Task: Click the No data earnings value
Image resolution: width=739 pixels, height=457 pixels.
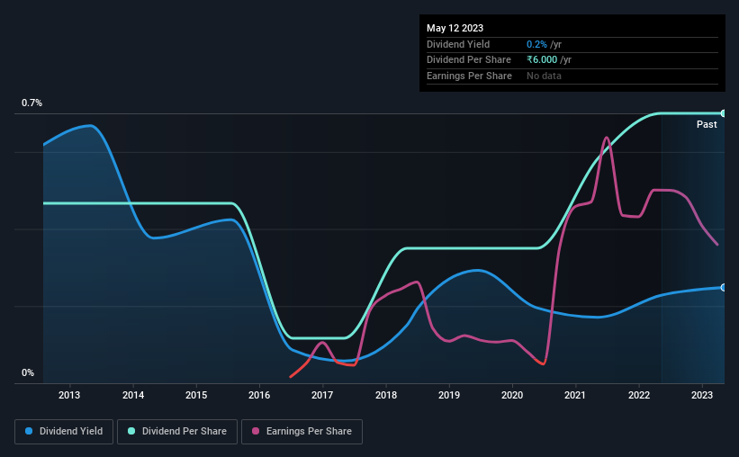Action: 544,76
